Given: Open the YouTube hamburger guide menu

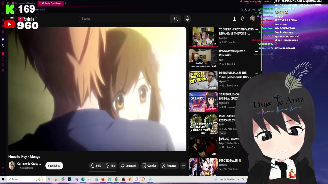Looking at the screenshot, I should [x=12, y=19].
